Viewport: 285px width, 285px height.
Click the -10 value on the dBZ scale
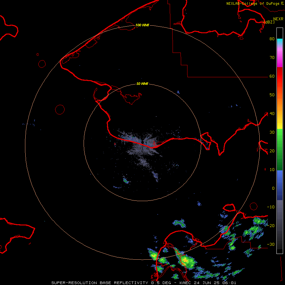pyautogui.click(x=271, y=207)
